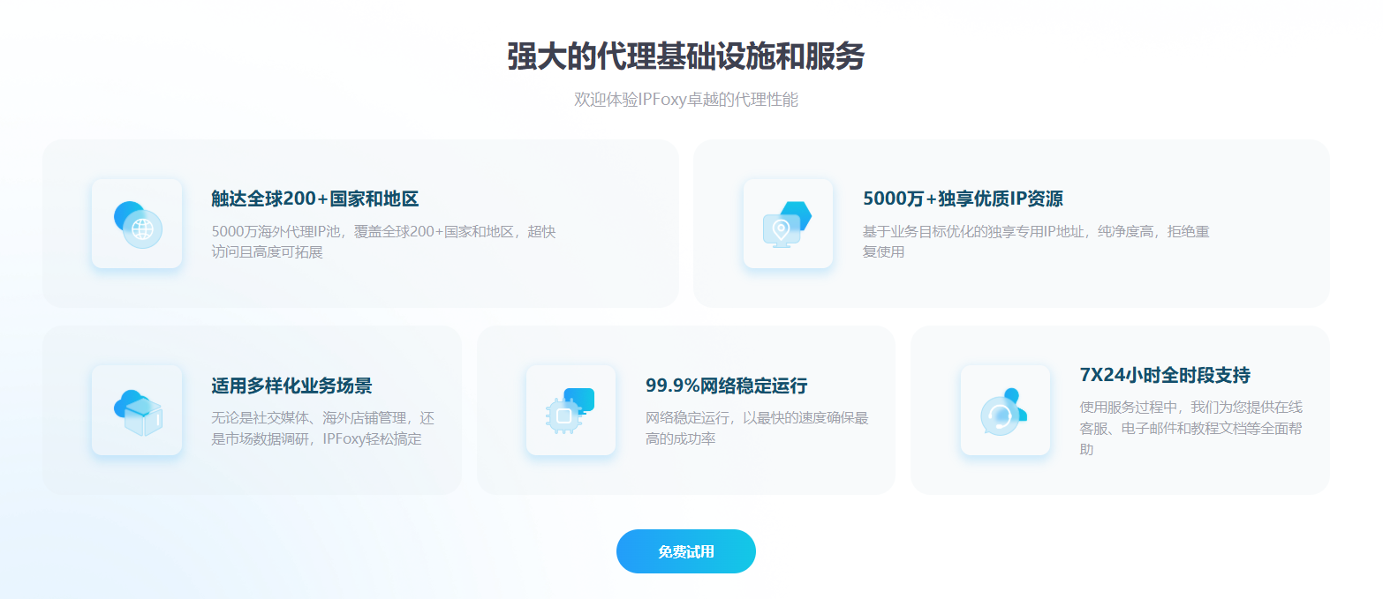Select the description about 独享专用IP地址 purity
The width and height of the screenshot is (1383, 599).
pyautogui.click(x=1036, y=242)
